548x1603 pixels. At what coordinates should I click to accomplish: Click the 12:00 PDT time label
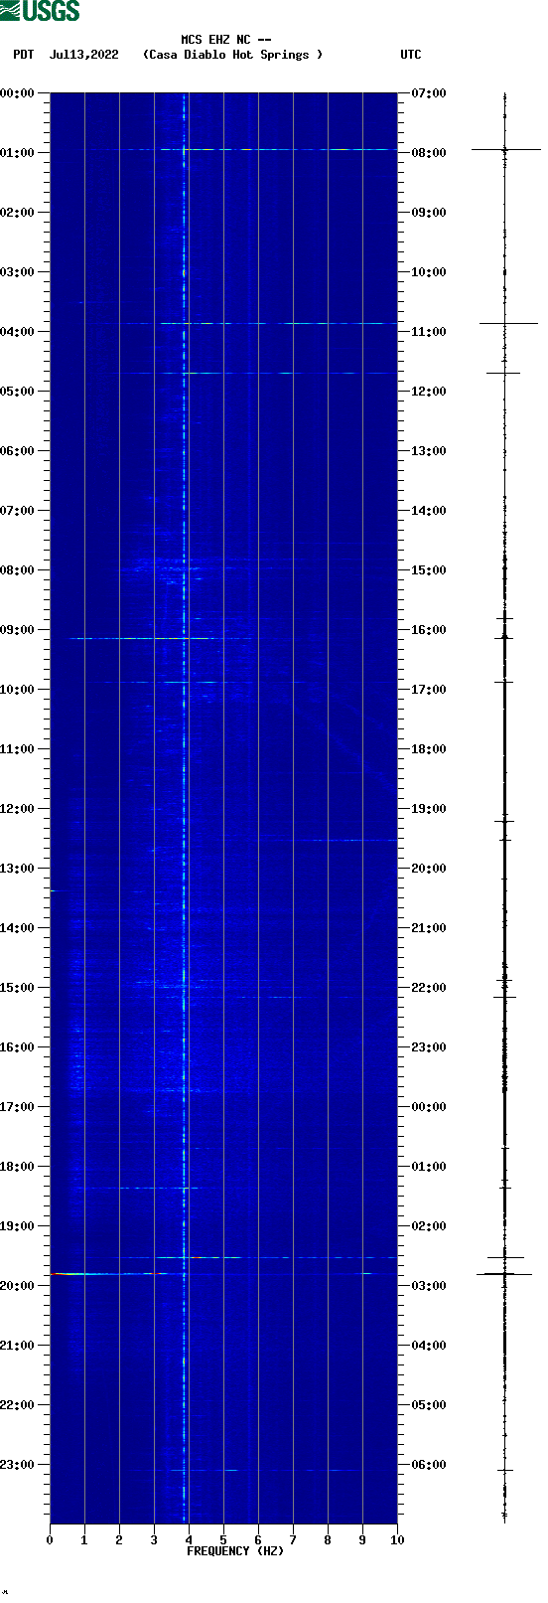tap(18, 809)
